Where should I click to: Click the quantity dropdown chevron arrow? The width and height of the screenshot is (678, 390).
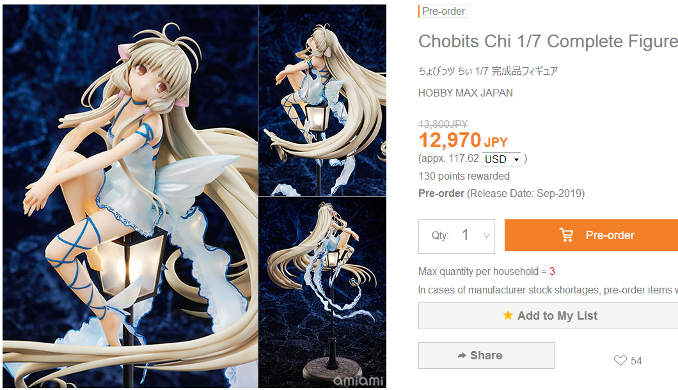[x=487, y=236]
